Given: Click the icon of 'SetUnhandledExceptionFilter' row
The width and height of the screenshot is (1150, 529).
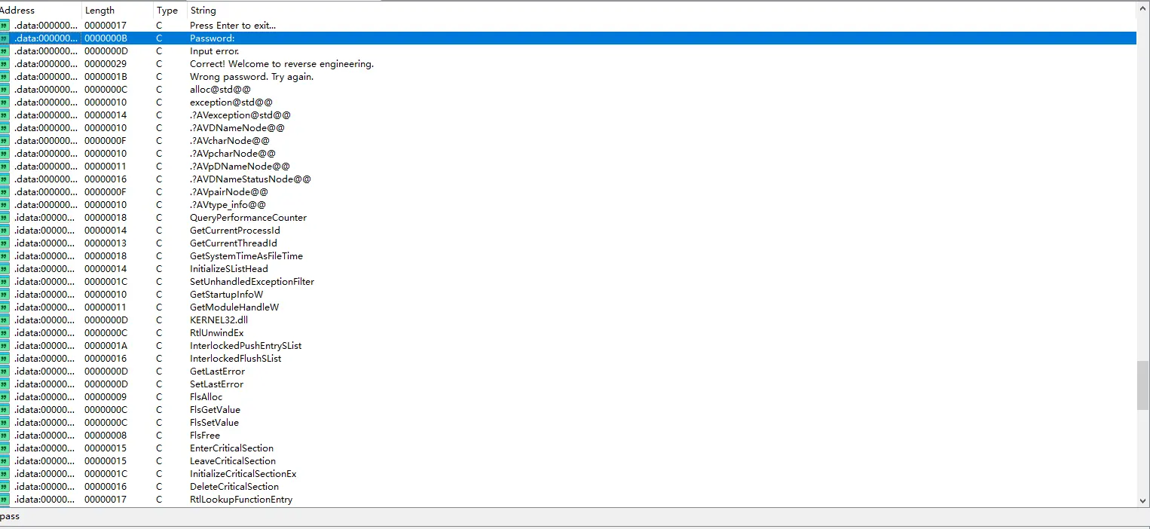Looking at the screenshot, I should point(5,282).
